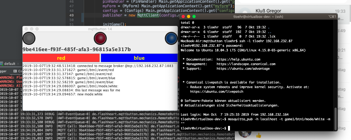The height and width of the screenshot is (140, 351).
Task: Select the "default" run tab in IDE
Action: (10, 64)
